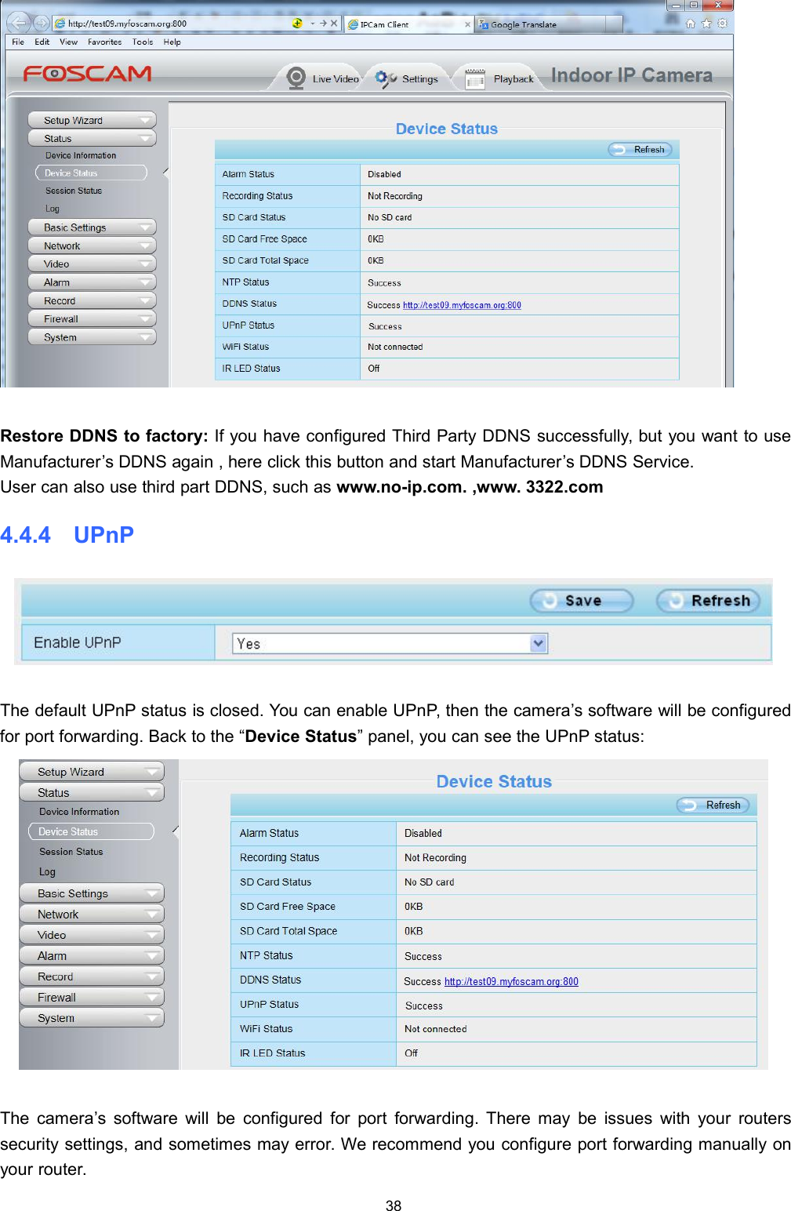Click the Save button on the UPnP page

click(581, 601)
